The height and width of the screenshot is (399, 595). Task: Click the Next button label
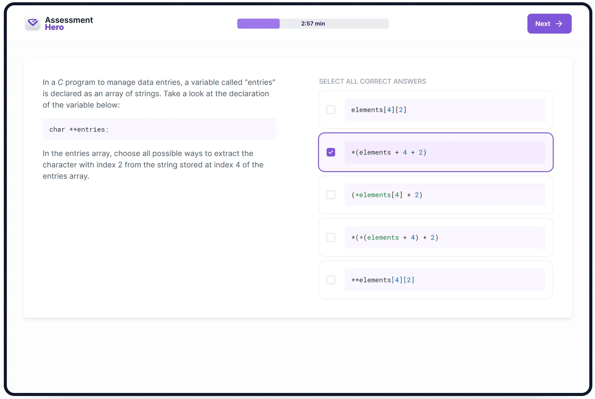[543, 23]
